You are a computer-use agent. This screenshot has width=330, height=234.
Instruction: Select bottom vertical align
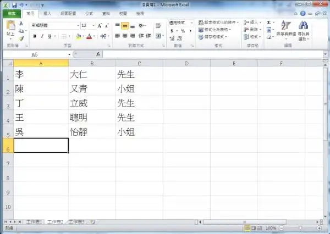(133, 26)
